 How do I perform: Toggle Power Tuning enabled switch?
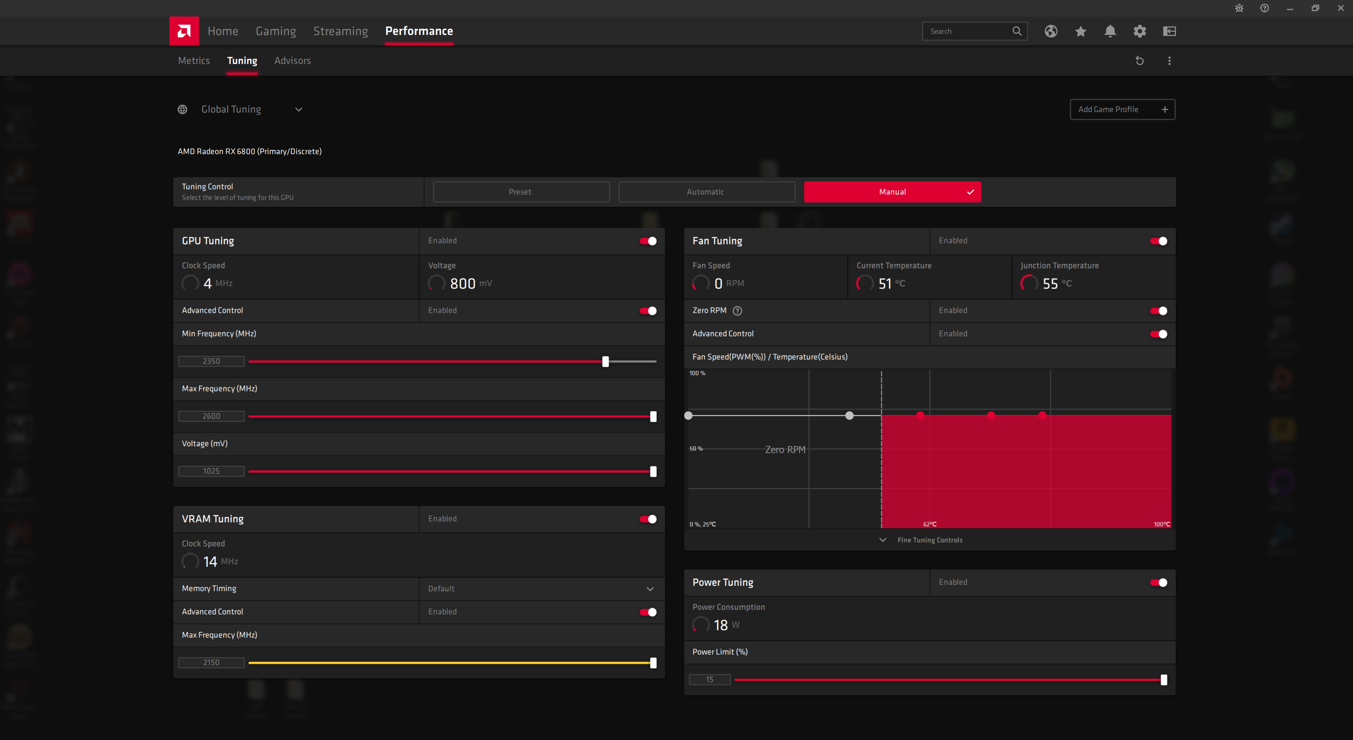(1158, 582)
